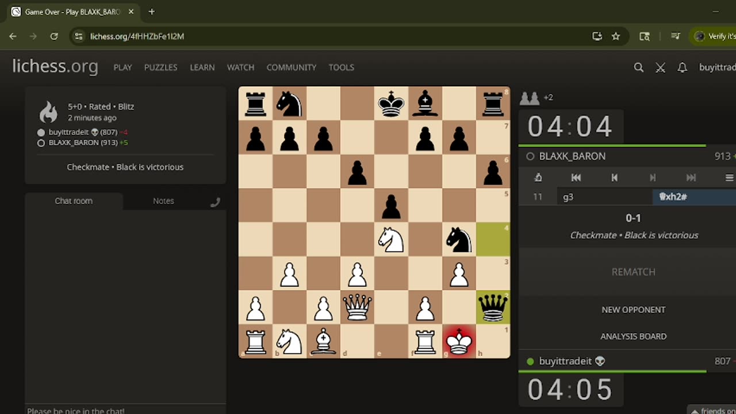
Task: Select the black pawn on e5
Action: click(x=391, y=206)
